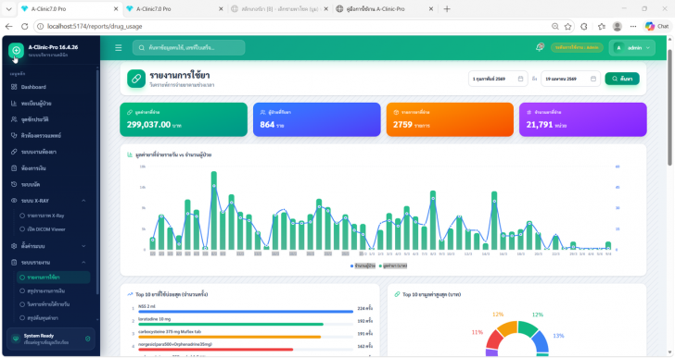Click the pill icon beside Top 10 value title
675x358 pixels.
pos(397,294)
